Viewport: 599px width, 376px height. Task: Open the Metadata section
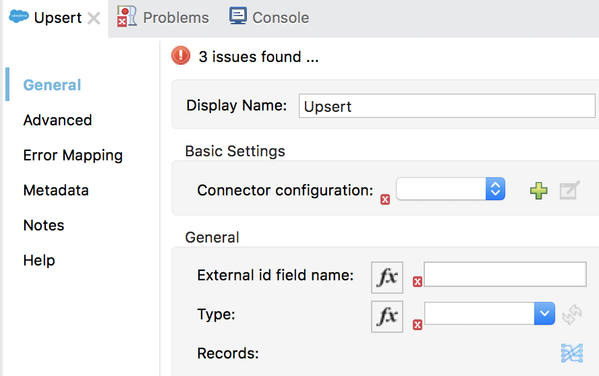click(55, 190)
